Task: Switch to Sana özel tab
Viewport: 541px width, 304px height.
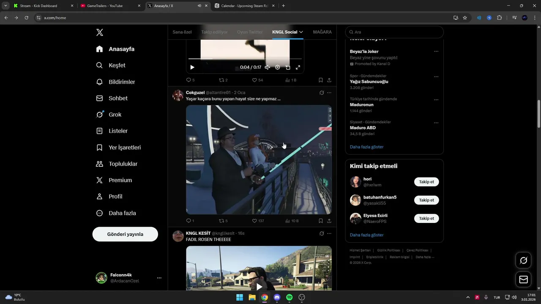Action: coord(182,32)
